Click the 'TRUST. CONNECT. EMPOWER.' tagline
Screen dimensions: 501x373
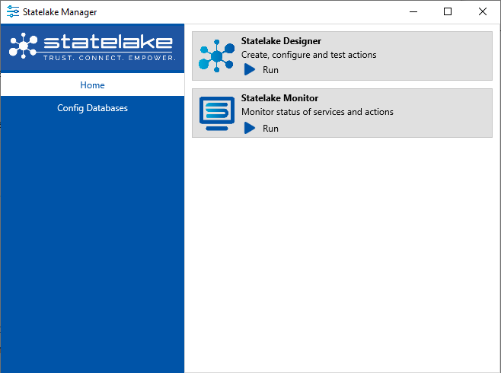110,58
